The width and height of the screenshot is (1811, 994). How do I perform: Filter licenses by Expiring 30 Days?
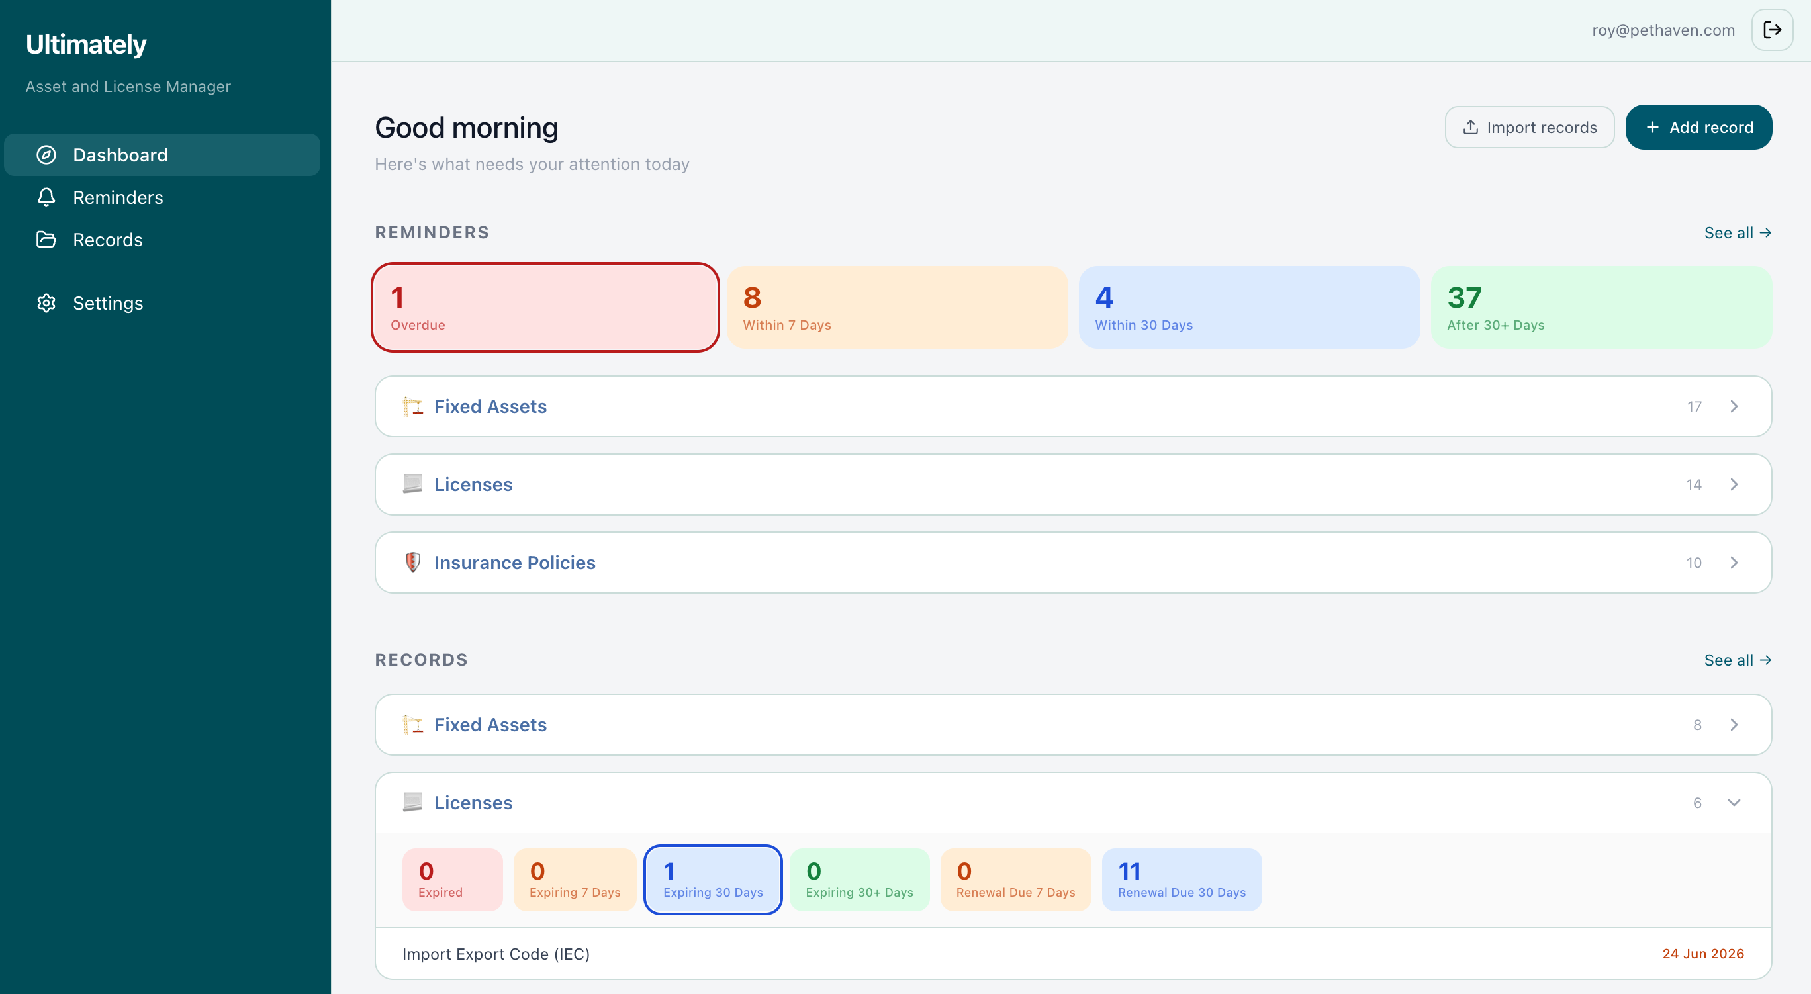[713, 880]
